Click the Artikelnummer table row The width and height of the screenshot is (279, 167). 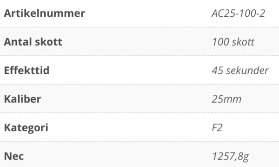[x=139, y=13]
